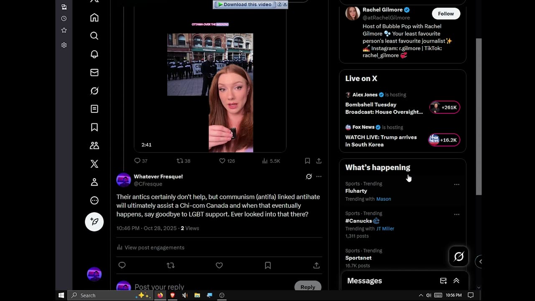Open browser history clock icon

[x=64, y=18]
